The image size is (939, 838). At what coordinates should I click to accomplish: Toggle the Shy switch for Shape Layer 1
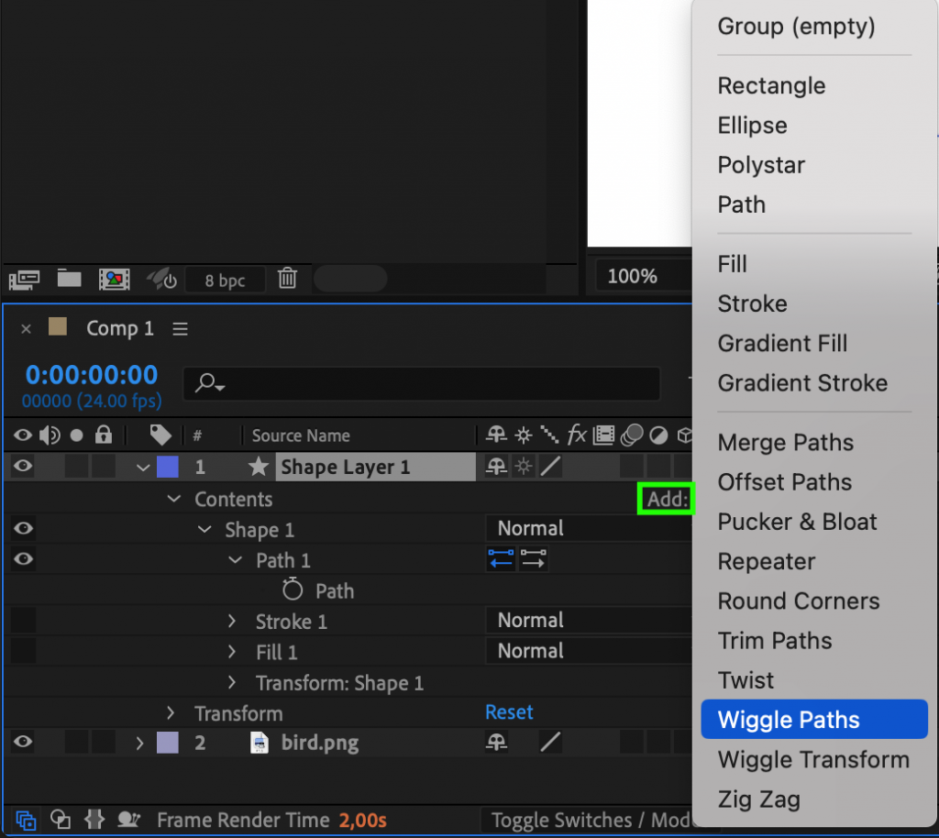click(495, 467)
